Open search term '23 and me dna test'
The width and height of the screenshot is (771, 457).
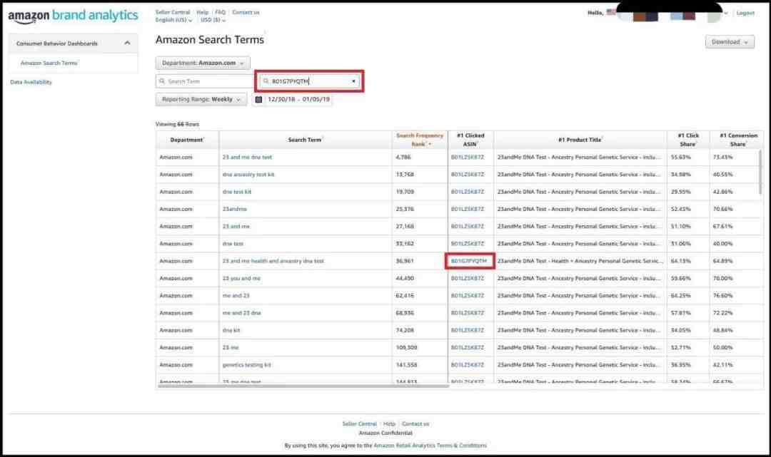click(x=247, y=157)
